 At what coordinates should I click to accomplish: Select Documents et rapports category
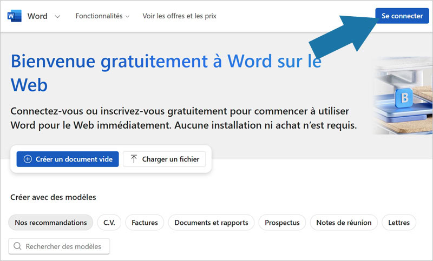click(x=211, y=223)
